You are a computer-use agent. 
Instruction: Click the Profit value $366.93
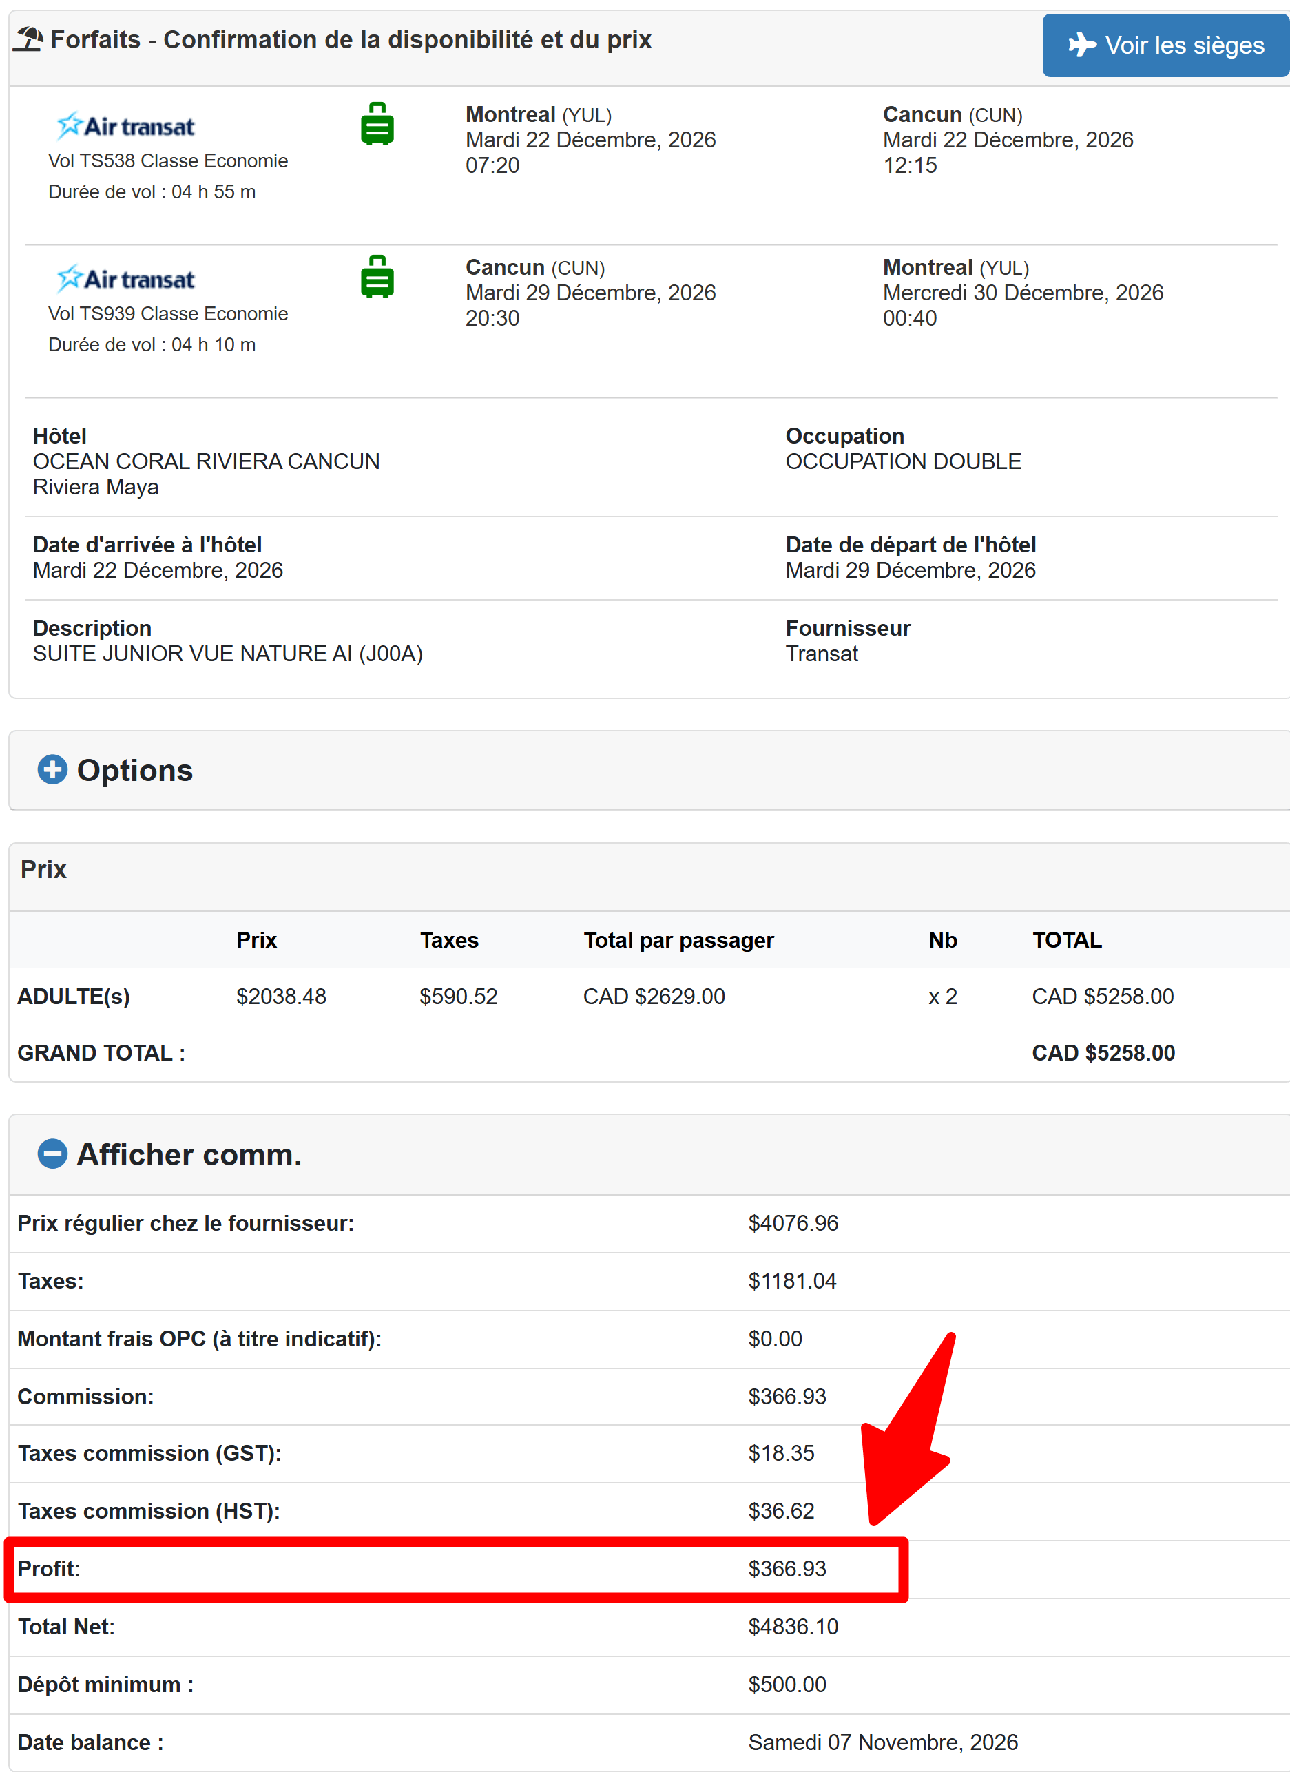[x=787, y=1569]
